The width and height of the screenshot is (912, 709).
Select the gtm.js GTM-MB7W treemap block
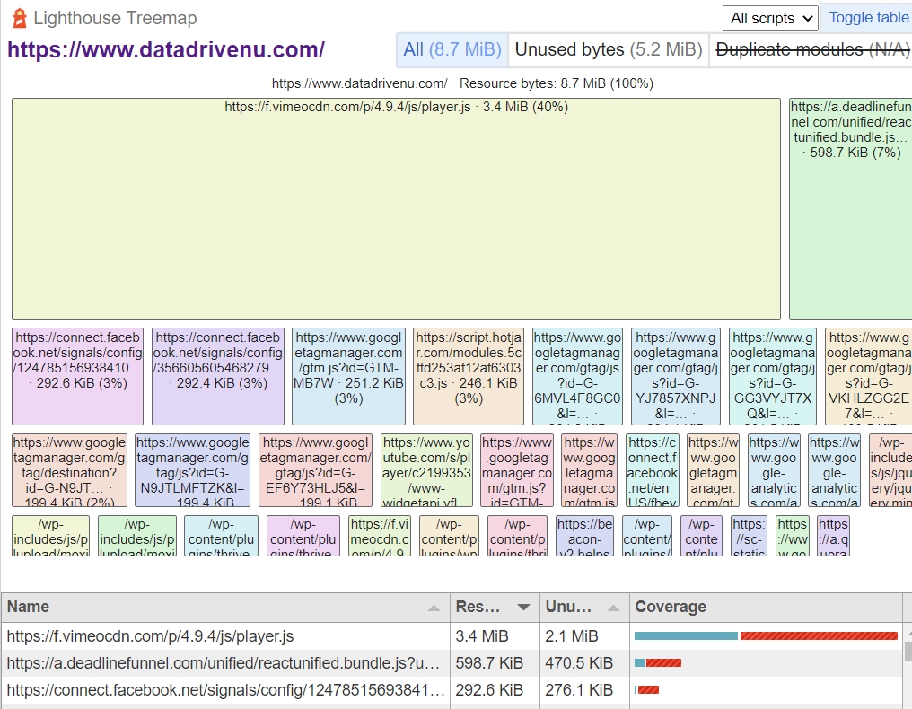[348, 376]
